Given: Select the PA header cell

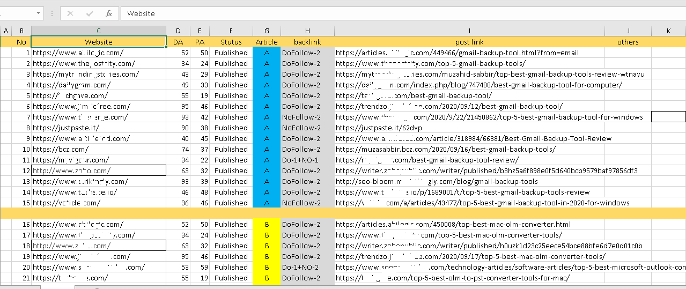Looking at the screenshot, I should pyautogui.click(x=200, y=42).
